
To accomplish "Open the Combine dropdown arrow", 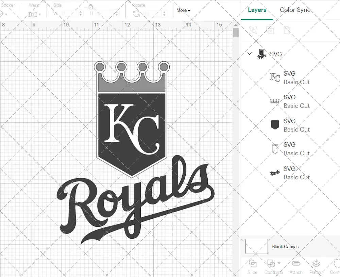I will [279, 263].
